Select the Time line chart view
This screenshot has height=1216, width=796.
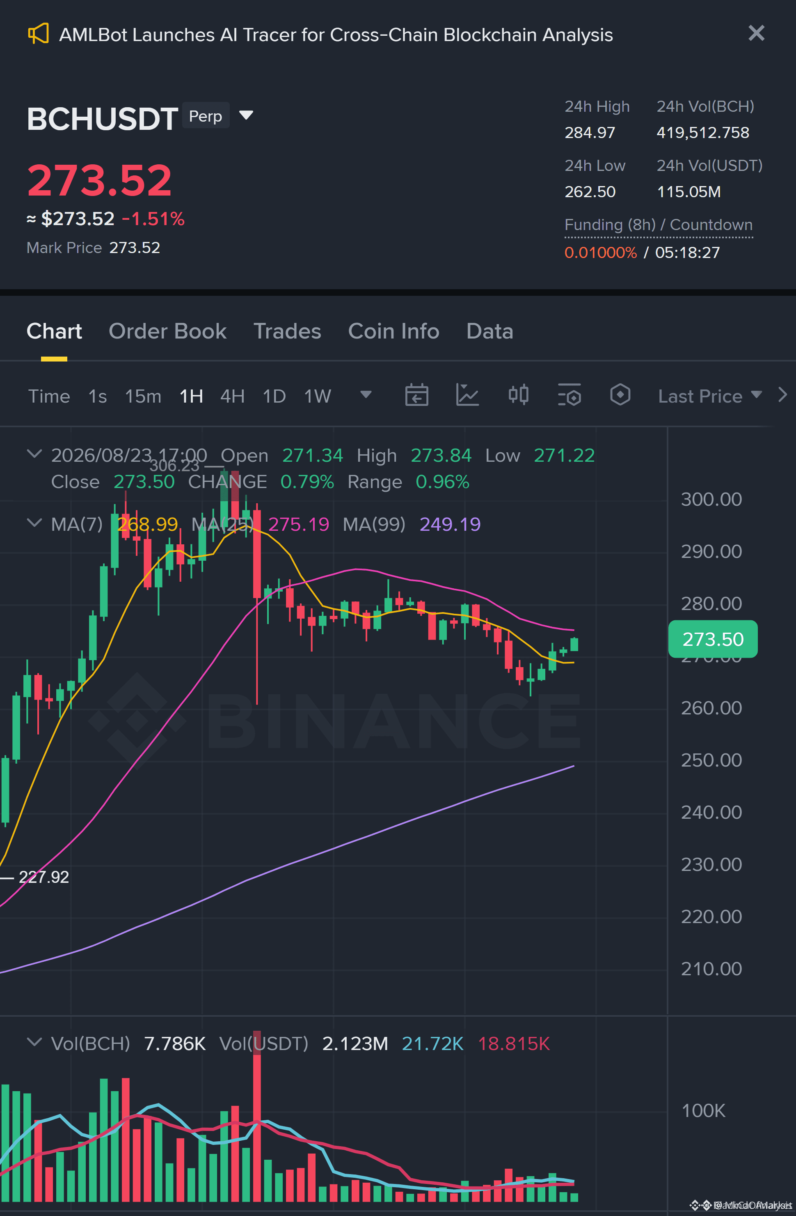(x=49, y=396)
